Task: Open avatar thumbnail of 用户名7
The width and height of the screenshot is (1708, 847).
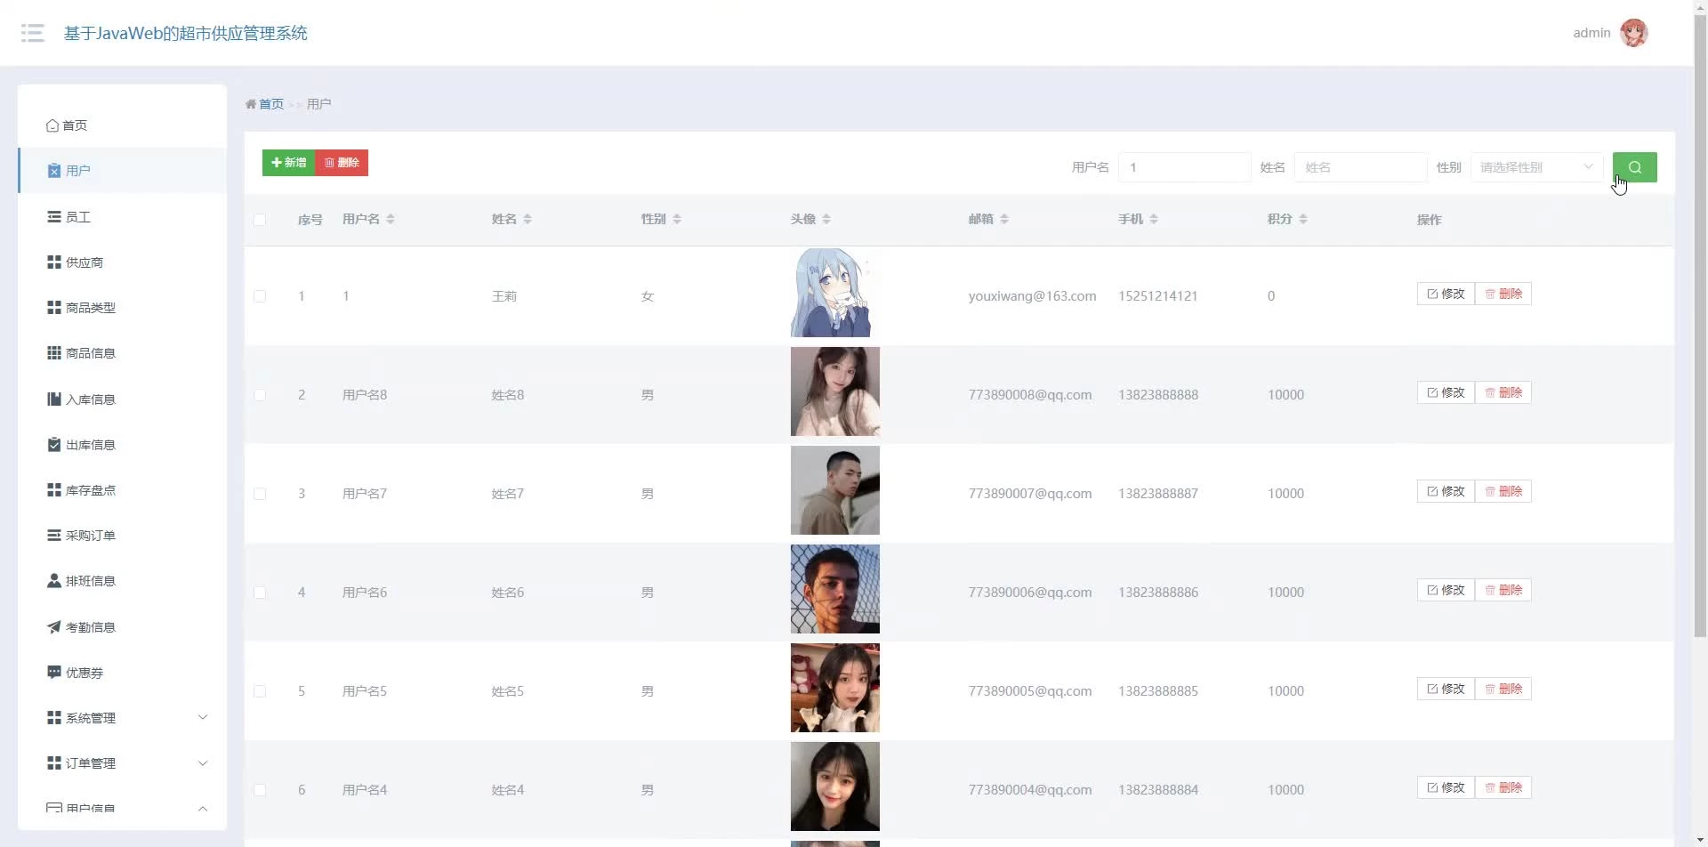Action: tap(835, 490)
